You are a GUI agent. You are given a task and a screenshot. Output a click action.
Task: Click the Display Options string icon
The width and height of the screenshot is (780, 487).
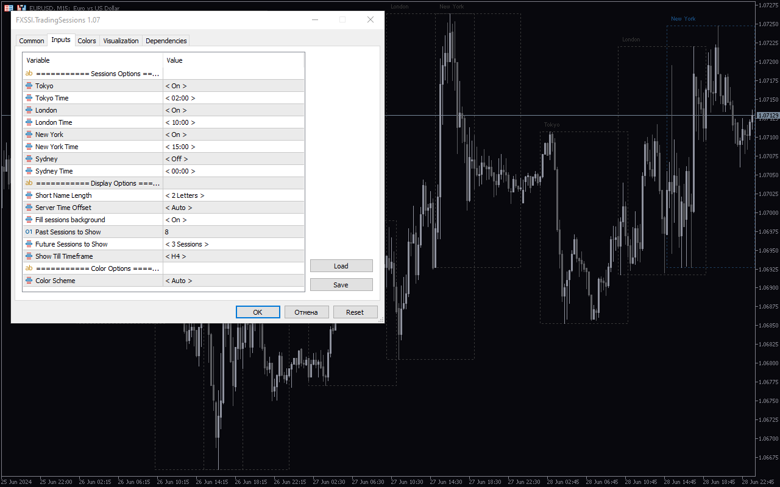click(29, 183)
